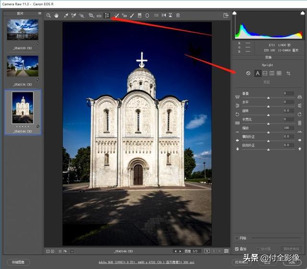The height and width of the screenshot is (269, 307).
Task: Apply Auto Upright with the A icon
Action: tap(258, 73)
